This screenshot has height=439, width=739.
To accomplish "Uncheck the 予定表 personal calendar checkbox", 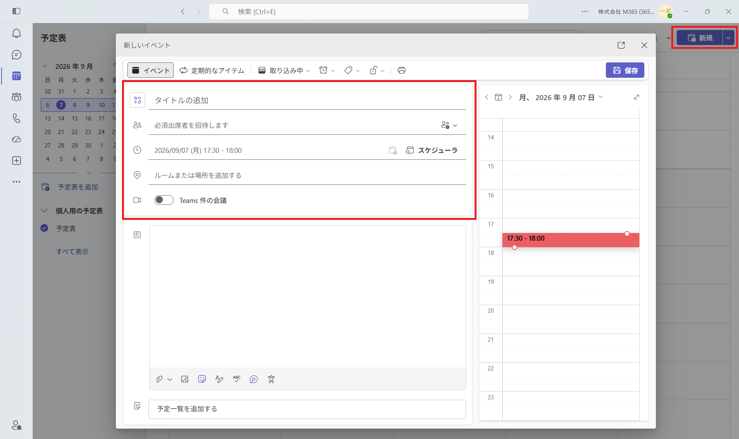I will point(44,228).
